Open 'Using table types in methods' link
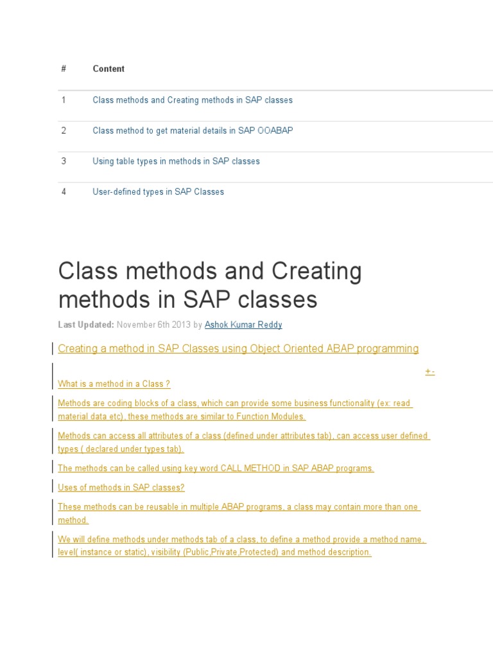Screen dimensions: 493x658 [176, 161]
